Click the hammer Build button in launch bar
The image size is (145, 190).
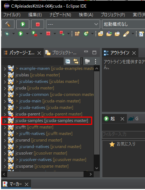pyautogui.click(x=8, y=24)
